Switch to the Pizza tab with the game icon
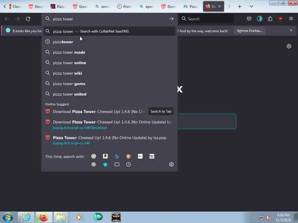 (x=58, y=6)
